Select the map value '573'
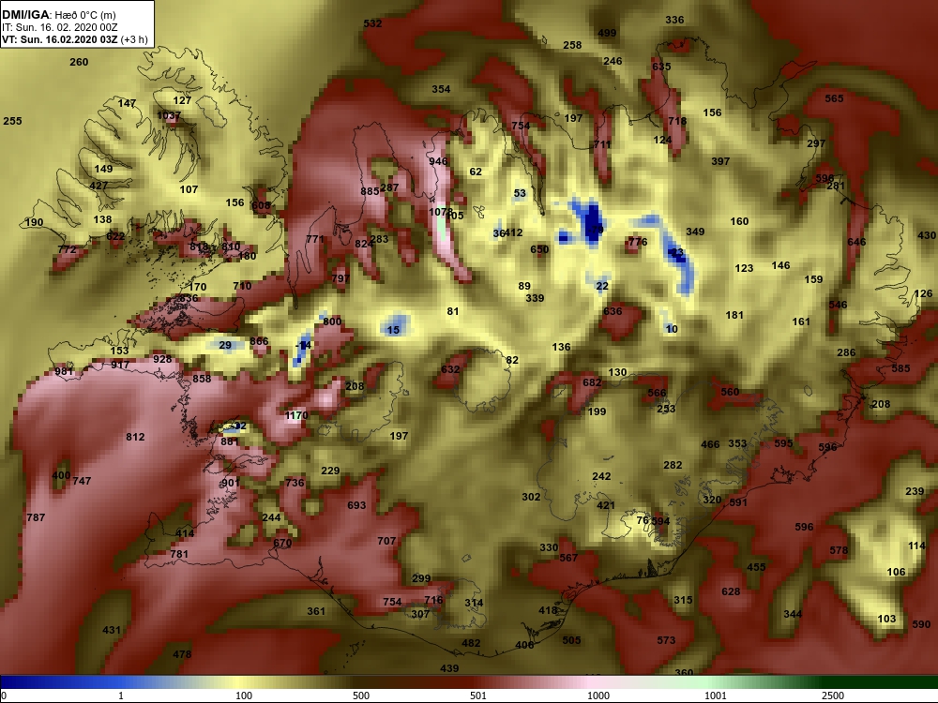This screenshot has width=938, height=703. [x=666, y=640]
